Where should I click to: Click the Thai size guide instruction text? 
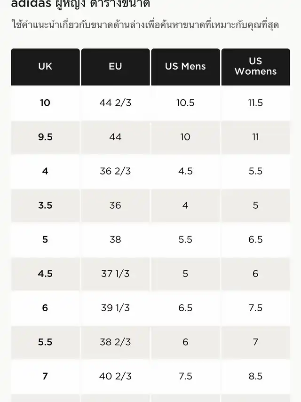pyautogui.click(x=145, y=25)
